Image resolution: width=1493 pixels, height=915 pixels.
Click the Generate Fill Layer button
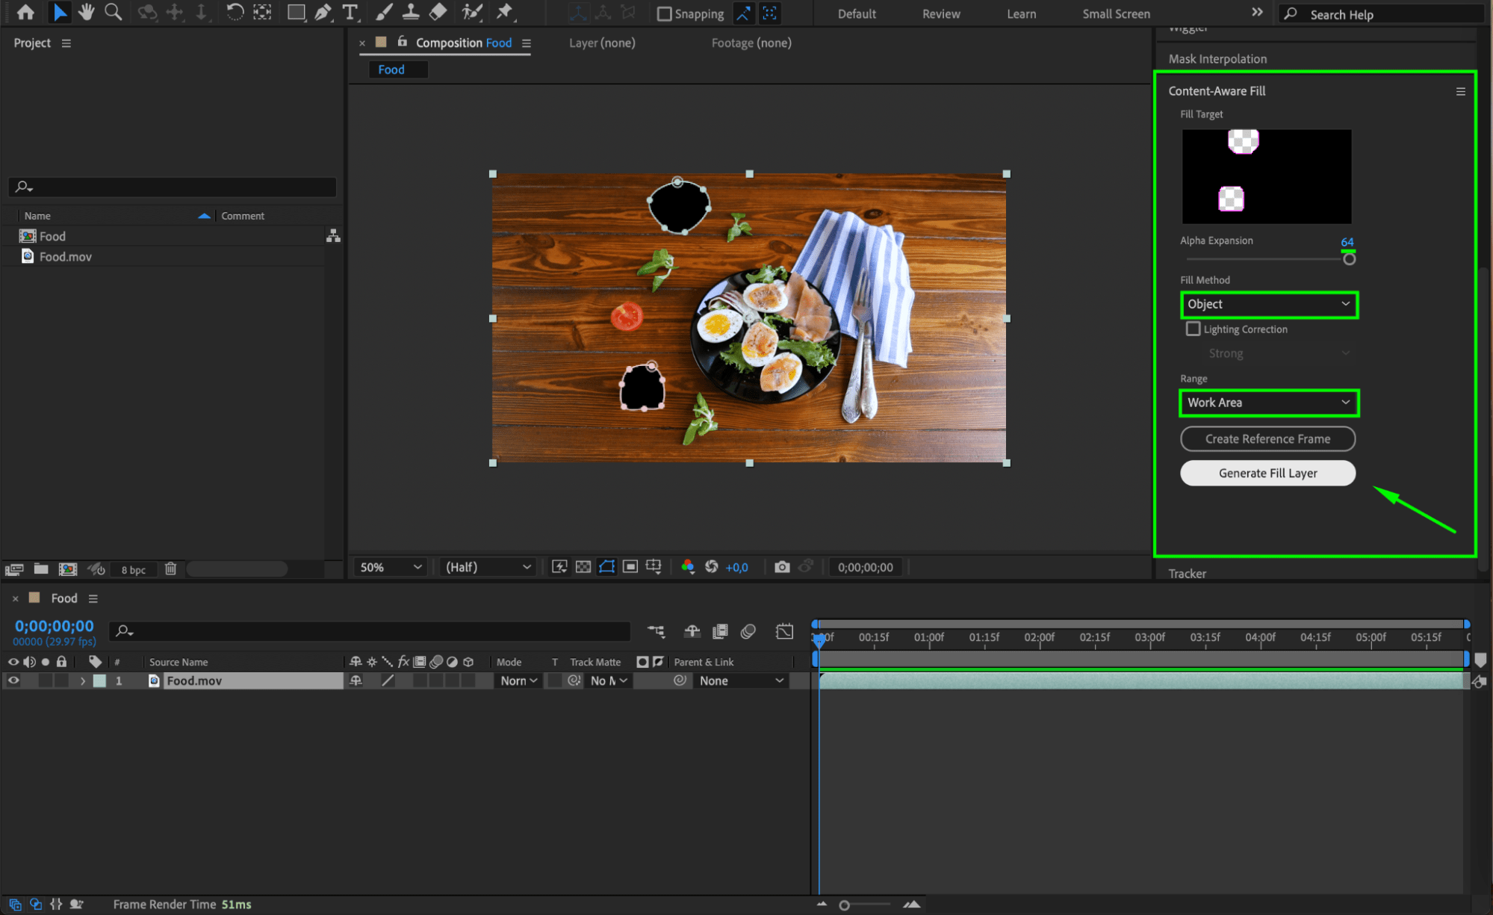coord(1267,473)
